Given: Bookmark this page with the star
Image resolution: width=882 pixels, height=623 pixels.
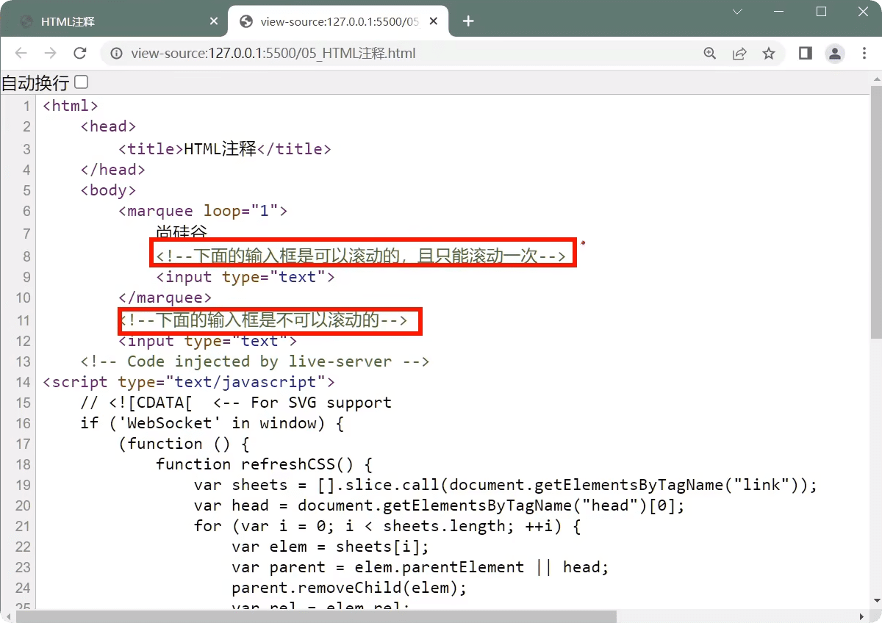Looking at the screenshot, I should (x=769, y=53).
